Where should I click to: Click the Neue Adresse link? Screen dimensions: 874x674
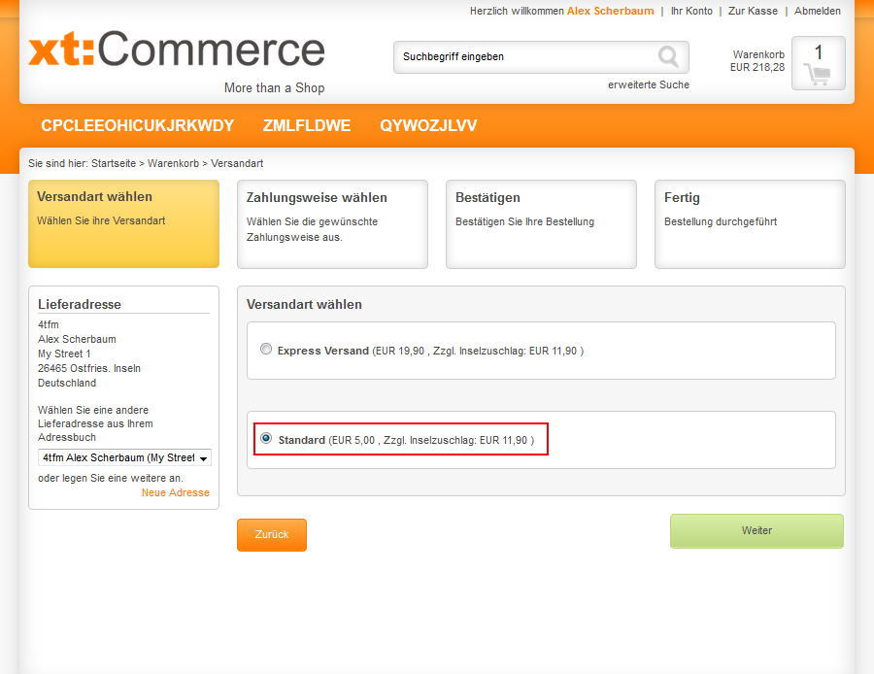175,492
